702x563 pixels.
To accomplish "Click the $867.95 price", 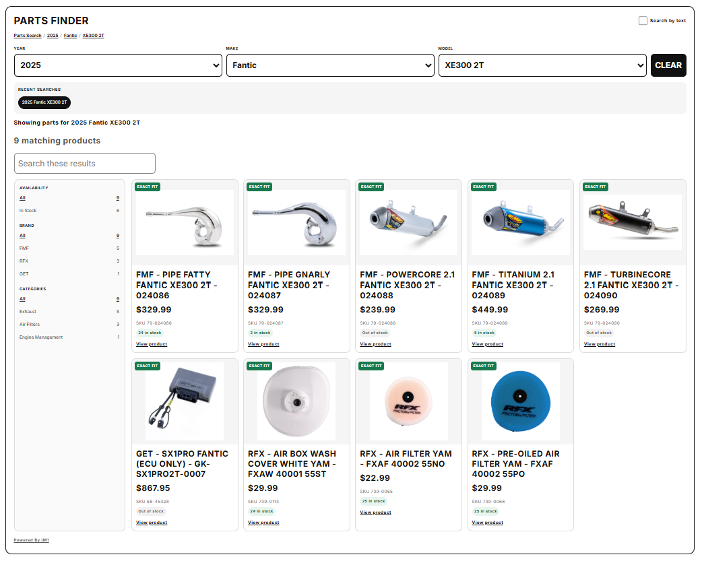I will pyautogui.click(x=153, y=488).
